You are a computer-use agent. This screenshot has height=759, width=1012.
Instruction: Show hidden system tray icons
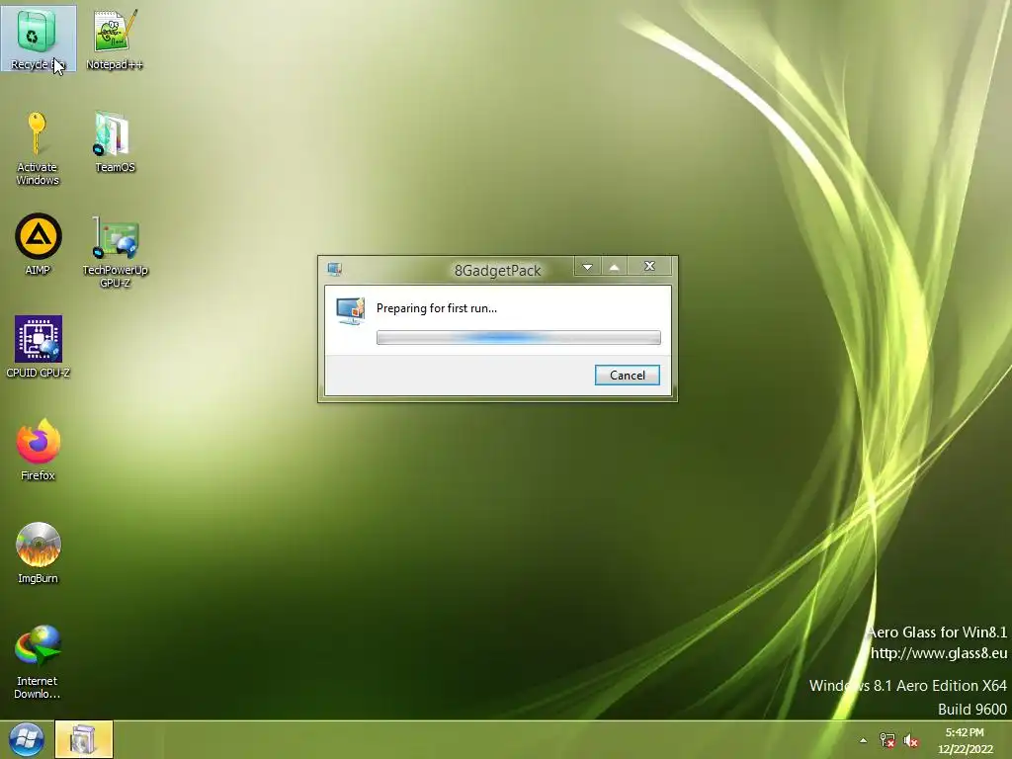pyautogui.click(x=863, y=740)
